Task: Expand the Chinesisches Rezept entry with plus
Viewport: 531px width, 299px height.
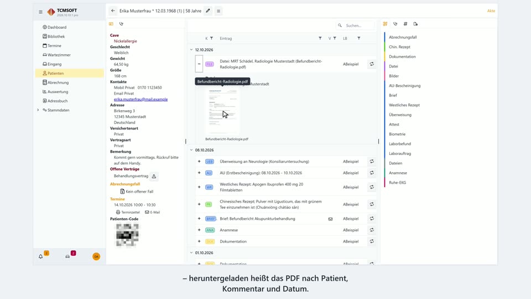Action: (199, 204)
